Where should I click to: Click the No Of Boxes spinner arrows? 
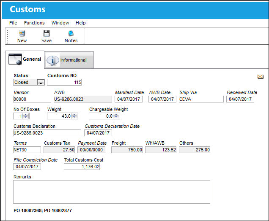[x=26, y=116]
